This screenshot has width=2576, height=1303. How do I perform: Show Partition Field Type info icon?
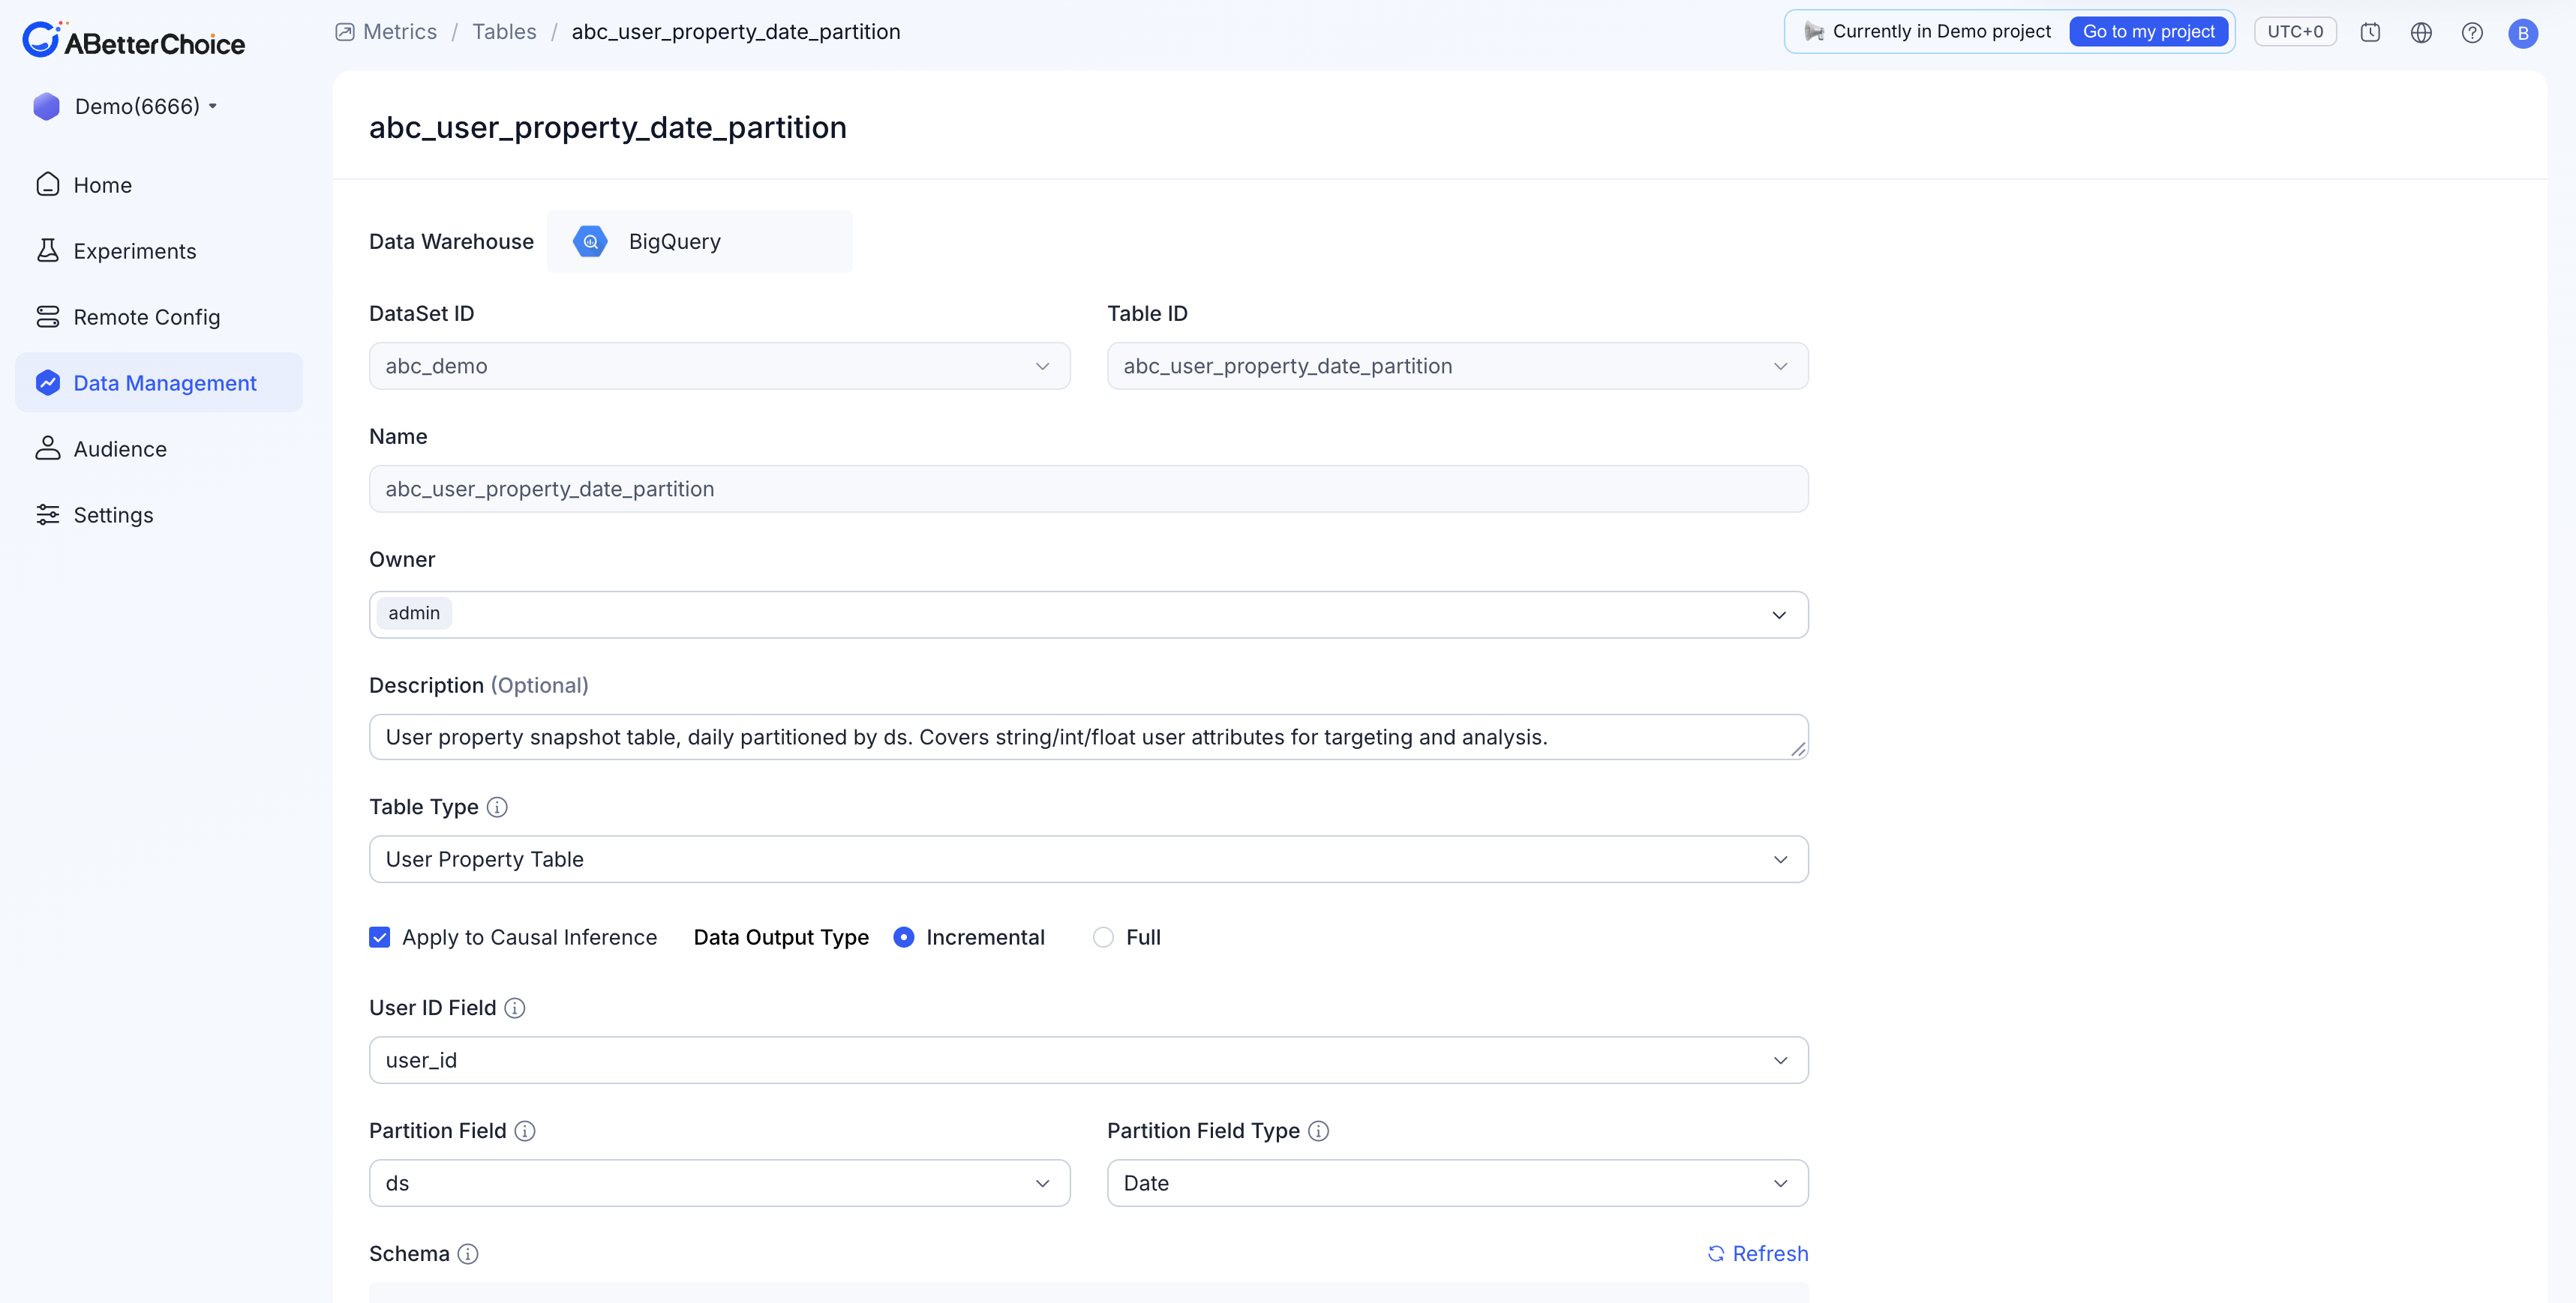click(x=1319, y=1131)
